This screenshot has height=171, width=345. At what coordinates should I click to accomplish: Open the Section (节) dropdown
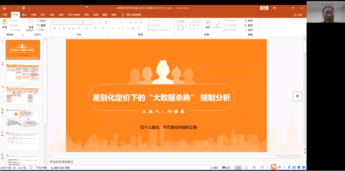41,30
